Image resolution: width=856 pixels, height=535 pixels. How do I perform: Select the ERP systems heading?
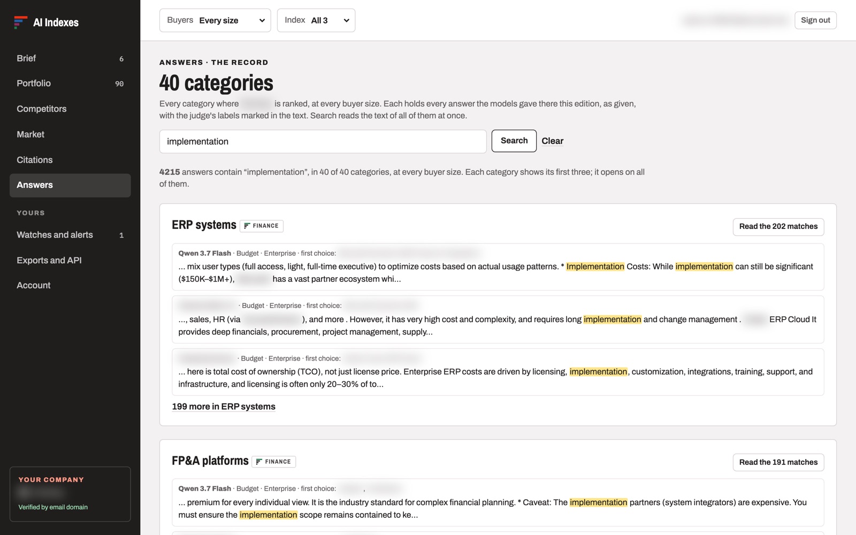204,225
